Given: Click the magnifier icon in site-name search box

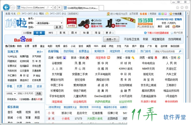Looking at the screenshot, I should (x=180, y=51).
